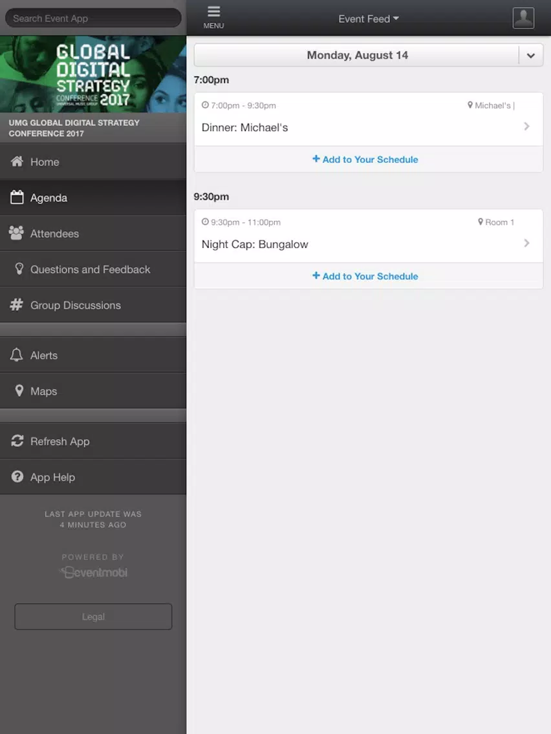Open Agenda menu item

pyautogui.click(x=93, y=198)
